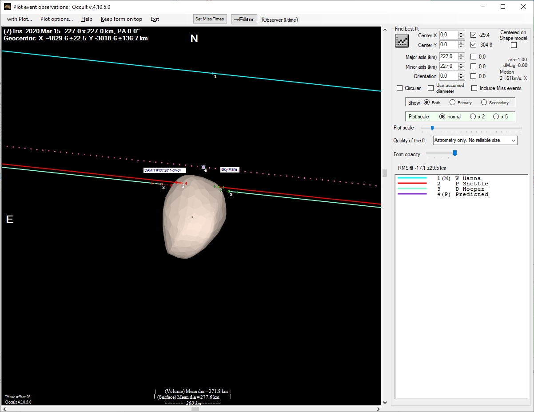
Task: Select normal plot scale
Action: (442, 117)
